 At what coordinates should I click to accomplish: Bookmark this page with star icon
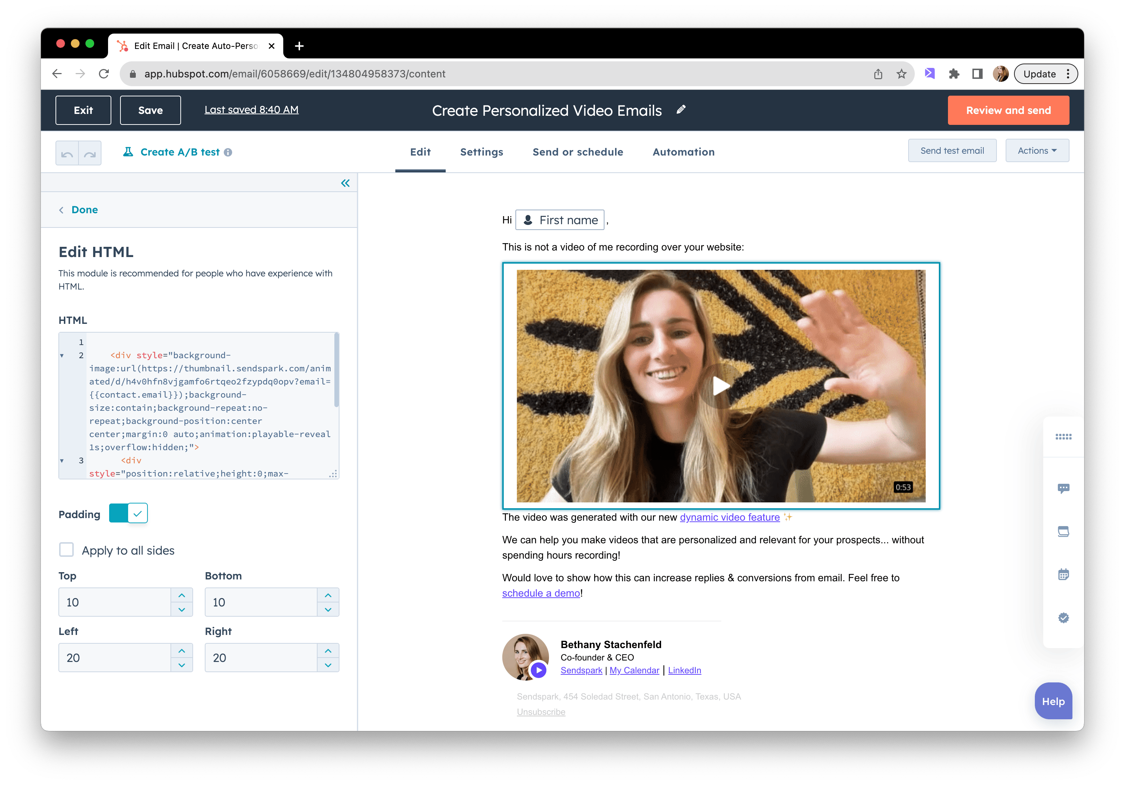pyautogui.click(x=901, y=73)
